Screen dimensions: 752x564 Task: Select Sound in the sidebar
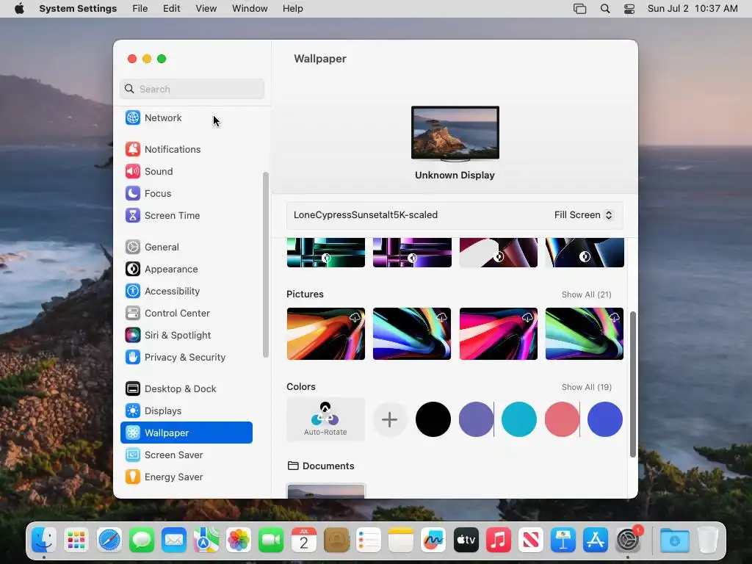click(x=186, y=171)
